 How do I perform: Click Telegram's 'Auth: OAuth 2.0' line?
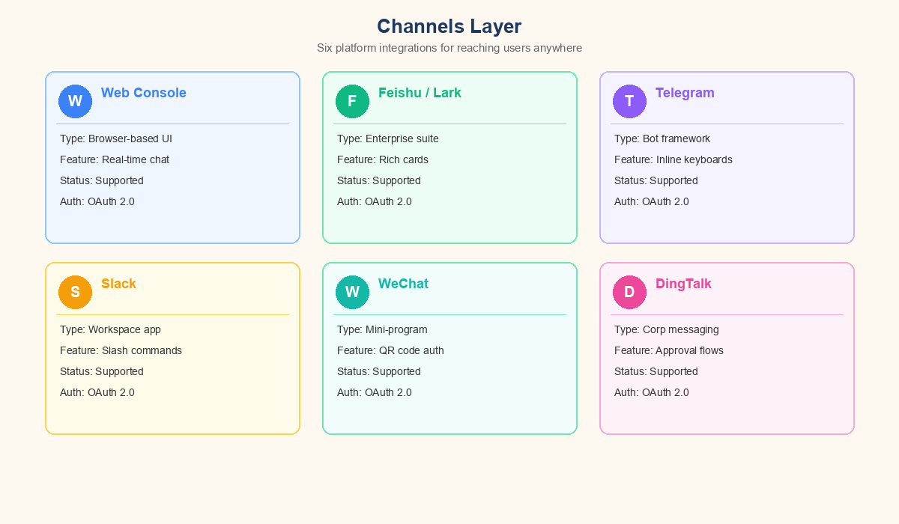click(652, 201)
